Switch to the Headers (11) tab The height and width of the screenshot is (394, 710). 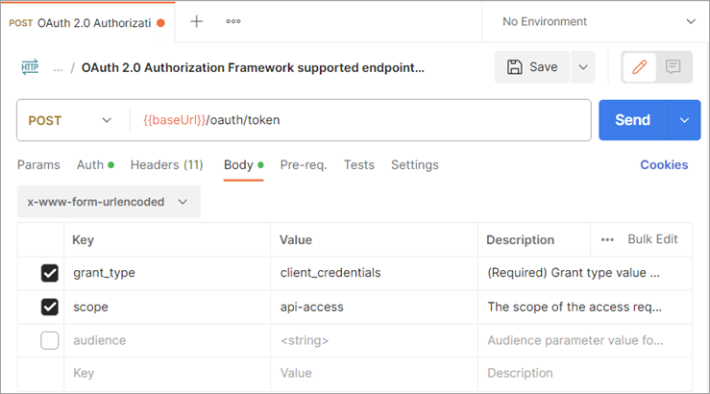tap(166, 165)
